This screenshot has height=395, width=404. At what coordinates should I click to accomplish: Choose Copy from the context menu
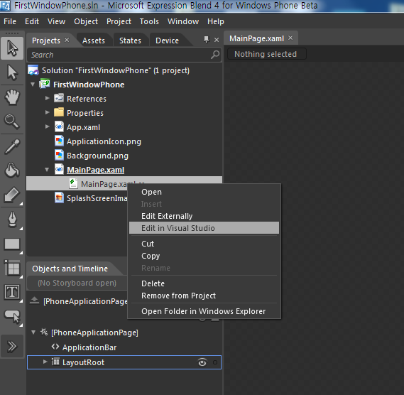click(x=204, y=256)
